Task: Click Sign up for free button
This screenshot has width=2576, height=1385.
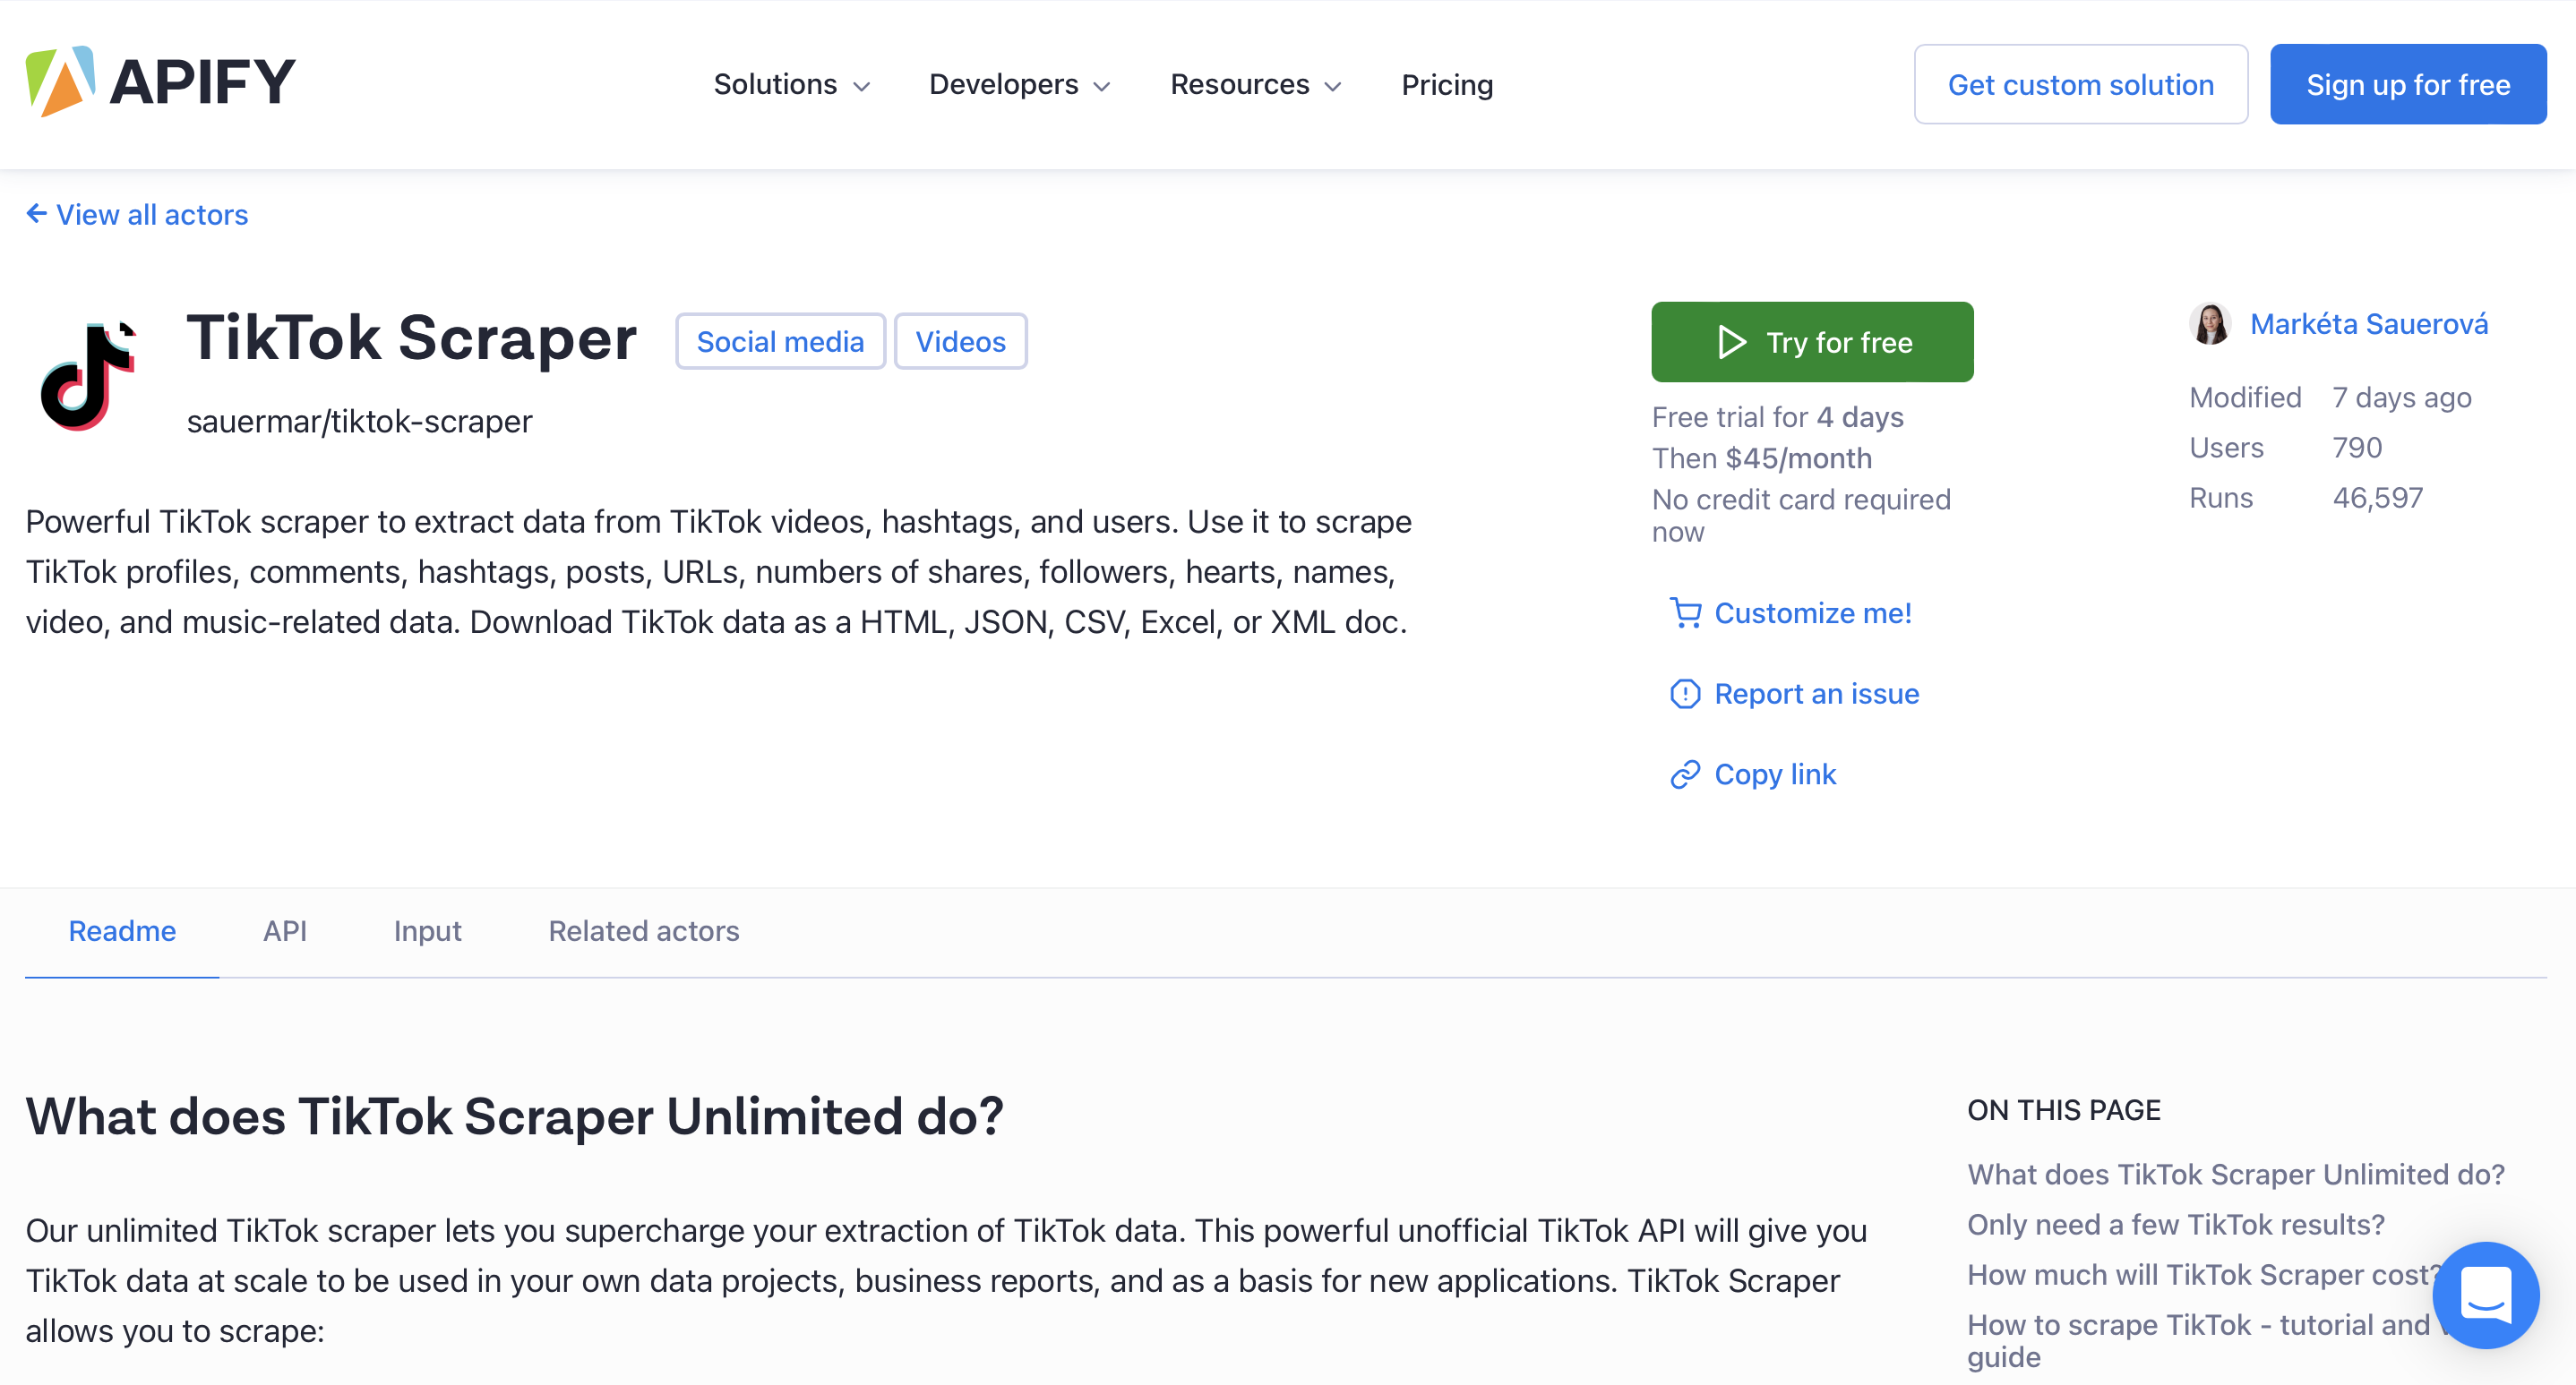Action: 2408,85
